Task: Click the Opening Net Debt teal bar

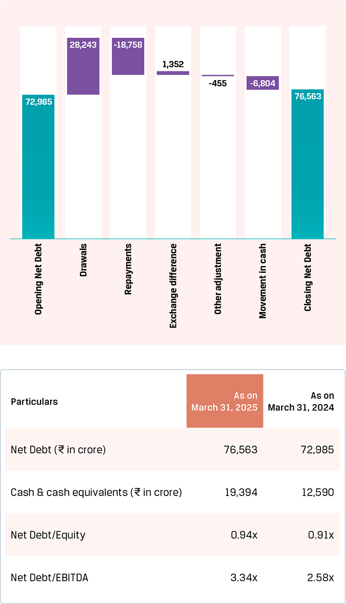Action: coord(38,166)
